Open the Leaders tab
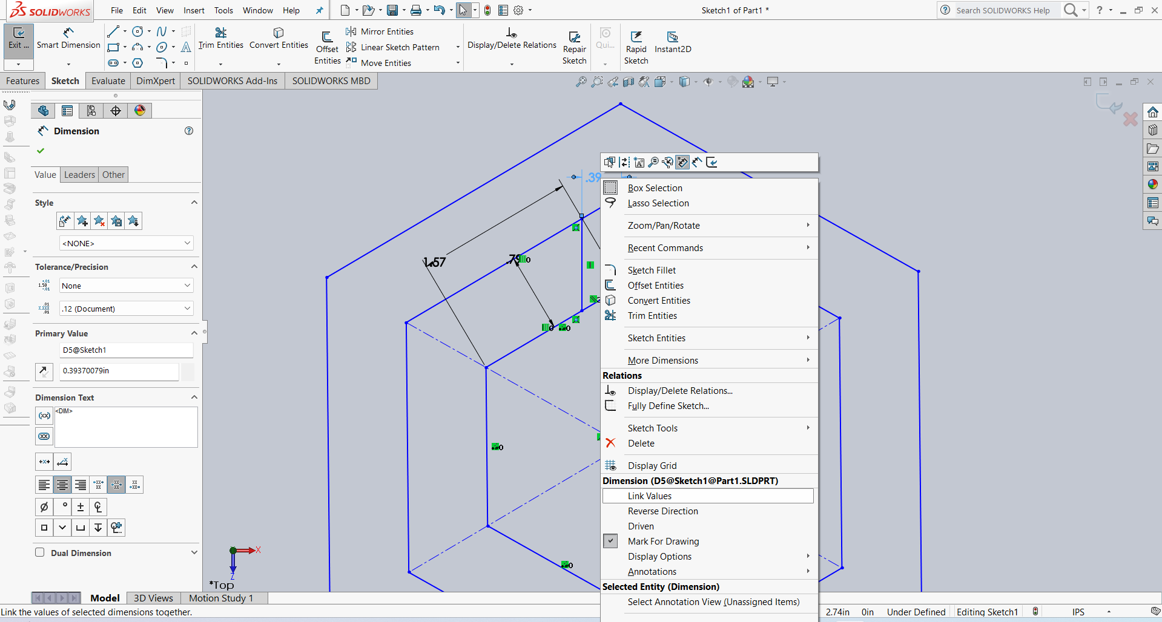Viewport: 1162px width, 622px height. (x=79, y=175)
